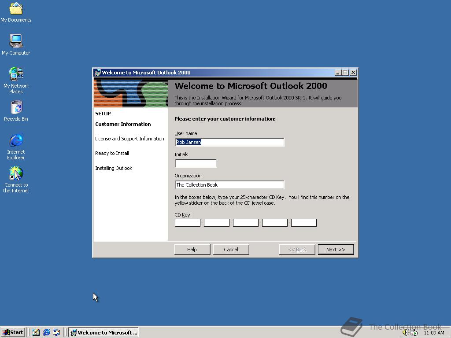
Task: Focus the Organization field
Action: pyautogui.click(x=229, y=185)
